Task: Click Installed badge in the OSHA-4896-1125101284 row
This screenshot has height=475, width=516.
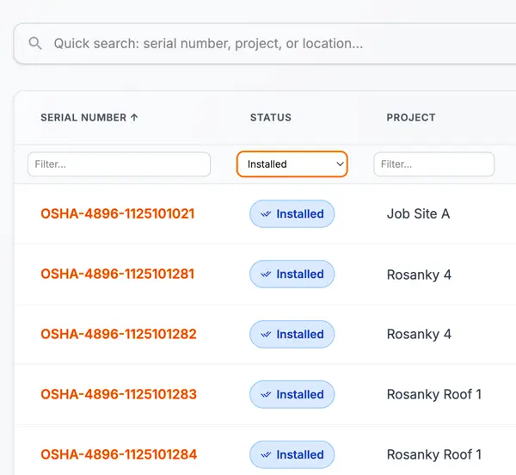Action: coord(292,455)
